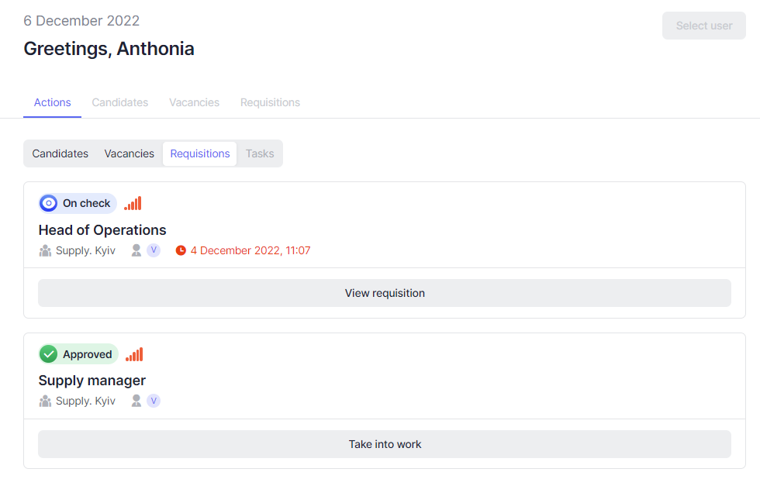
Task: Click the V avatar on Supply manager
Action: pyautogui.click(x=154, y=402)
